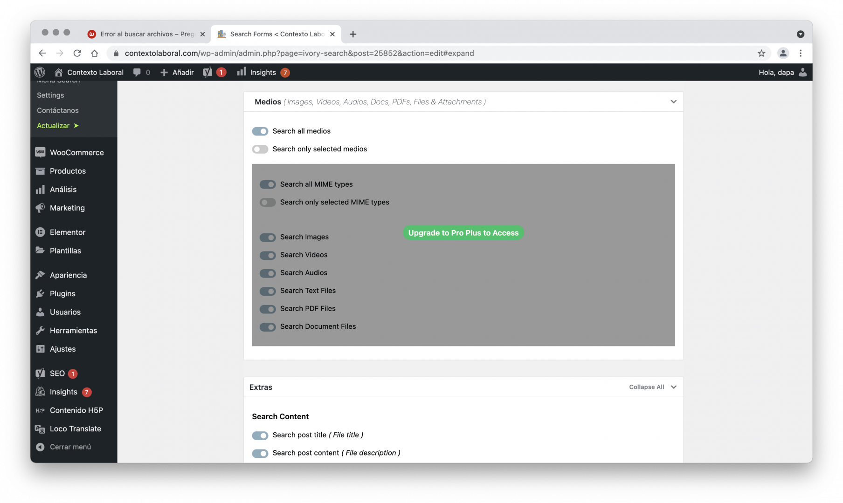Viewport: 843px width, 503px height.
Task: Open Actualizar submenu item
Action: point(58,126)
